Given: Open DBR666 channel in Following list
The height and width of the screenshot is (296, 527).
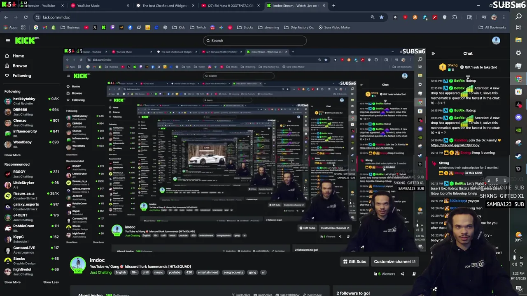Looking at the screenshot, I should click(32, 112).
